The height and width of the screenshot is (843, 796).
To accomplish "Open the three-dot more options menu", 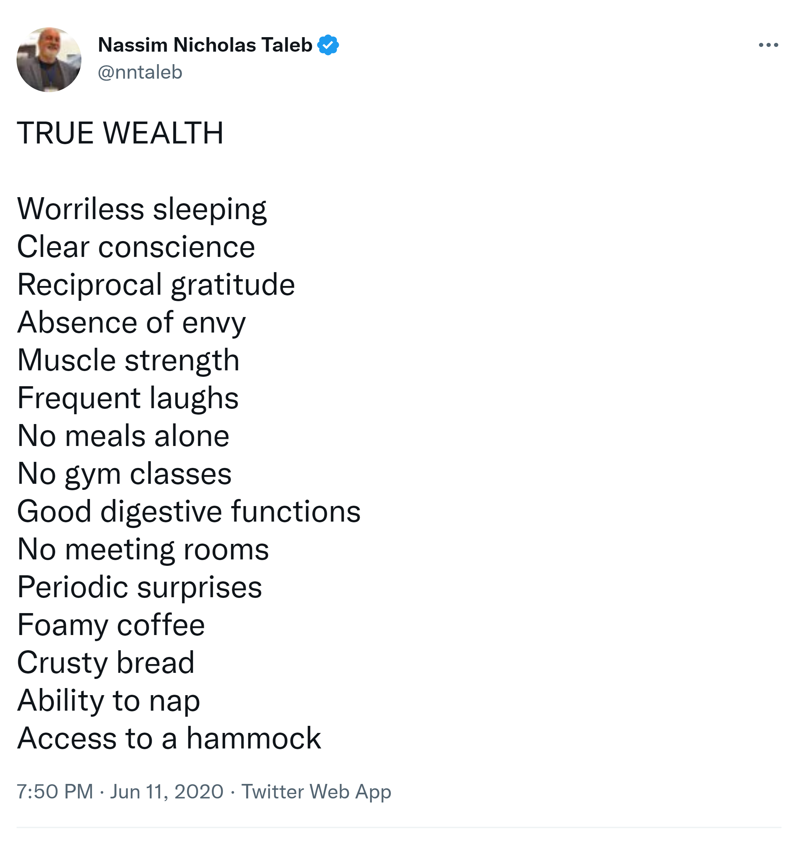I will [x=768, y=45].
